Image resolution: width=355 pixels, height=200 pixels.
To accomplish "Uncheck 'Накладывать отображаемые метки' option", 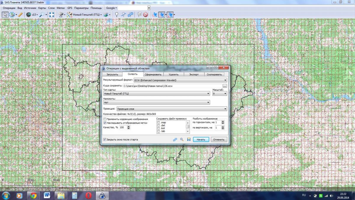I will 104,123.
